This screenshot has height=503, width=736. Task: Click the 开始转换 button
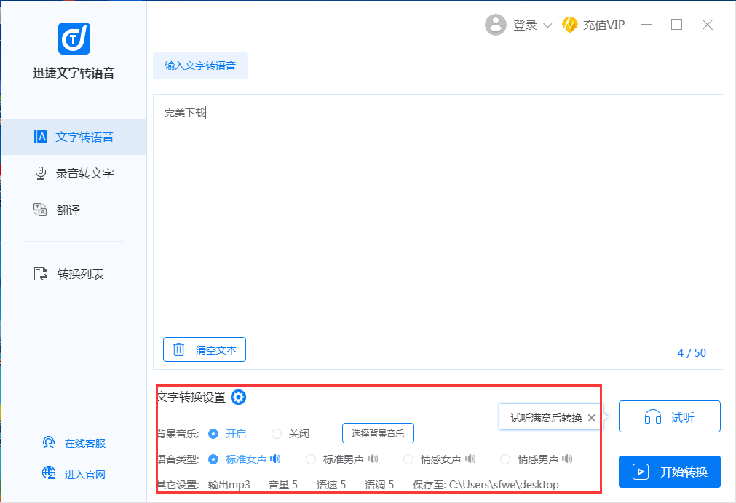pyautogui.click(x=669, y=472)
